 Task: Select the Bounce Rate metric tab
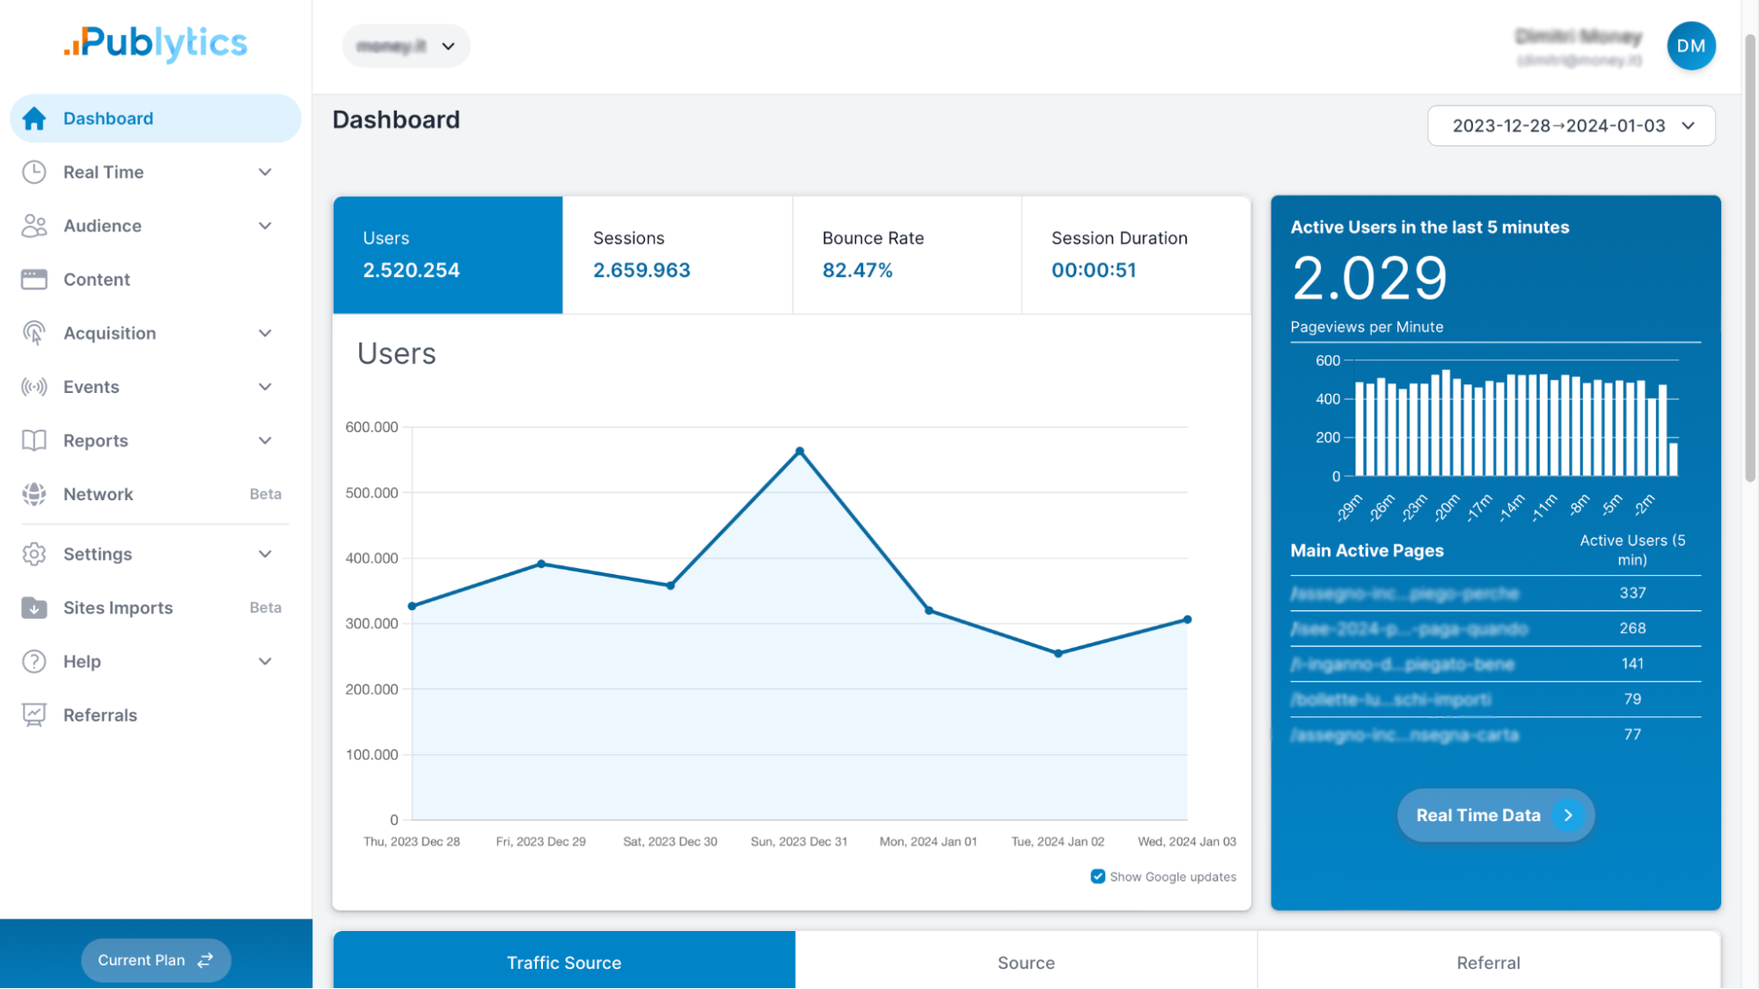[x=906, y=255]
